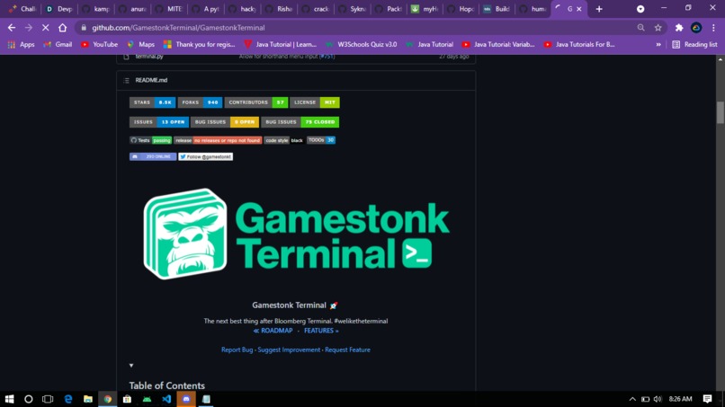This screenshot has width=725, height=407.
Task: Click the Issues 13 open badge
Action: click(x=159, y=122)
